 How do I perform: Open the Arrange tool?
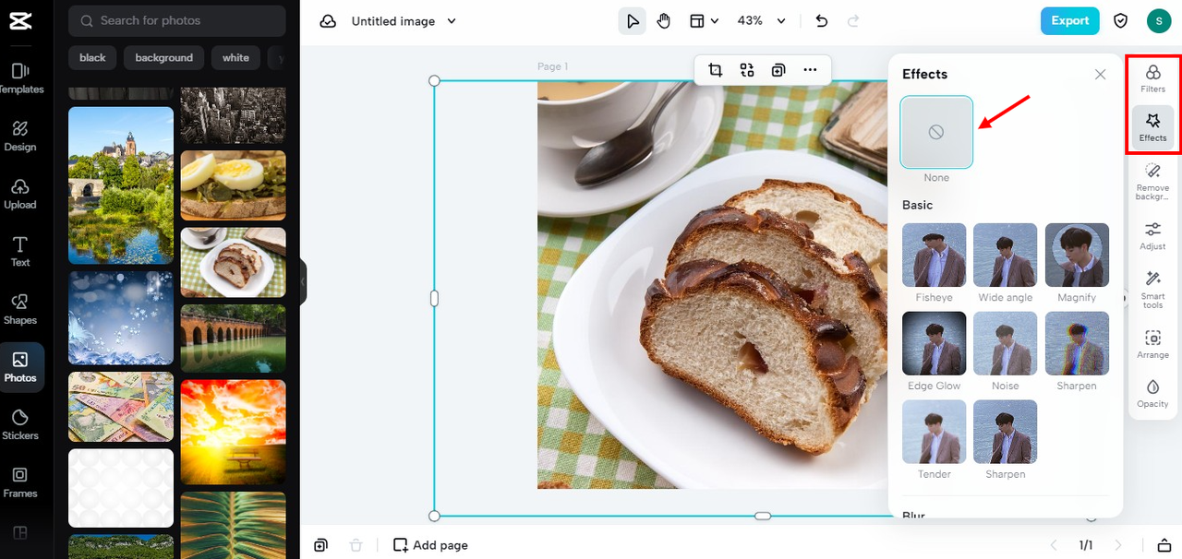tap(1152, 344)
